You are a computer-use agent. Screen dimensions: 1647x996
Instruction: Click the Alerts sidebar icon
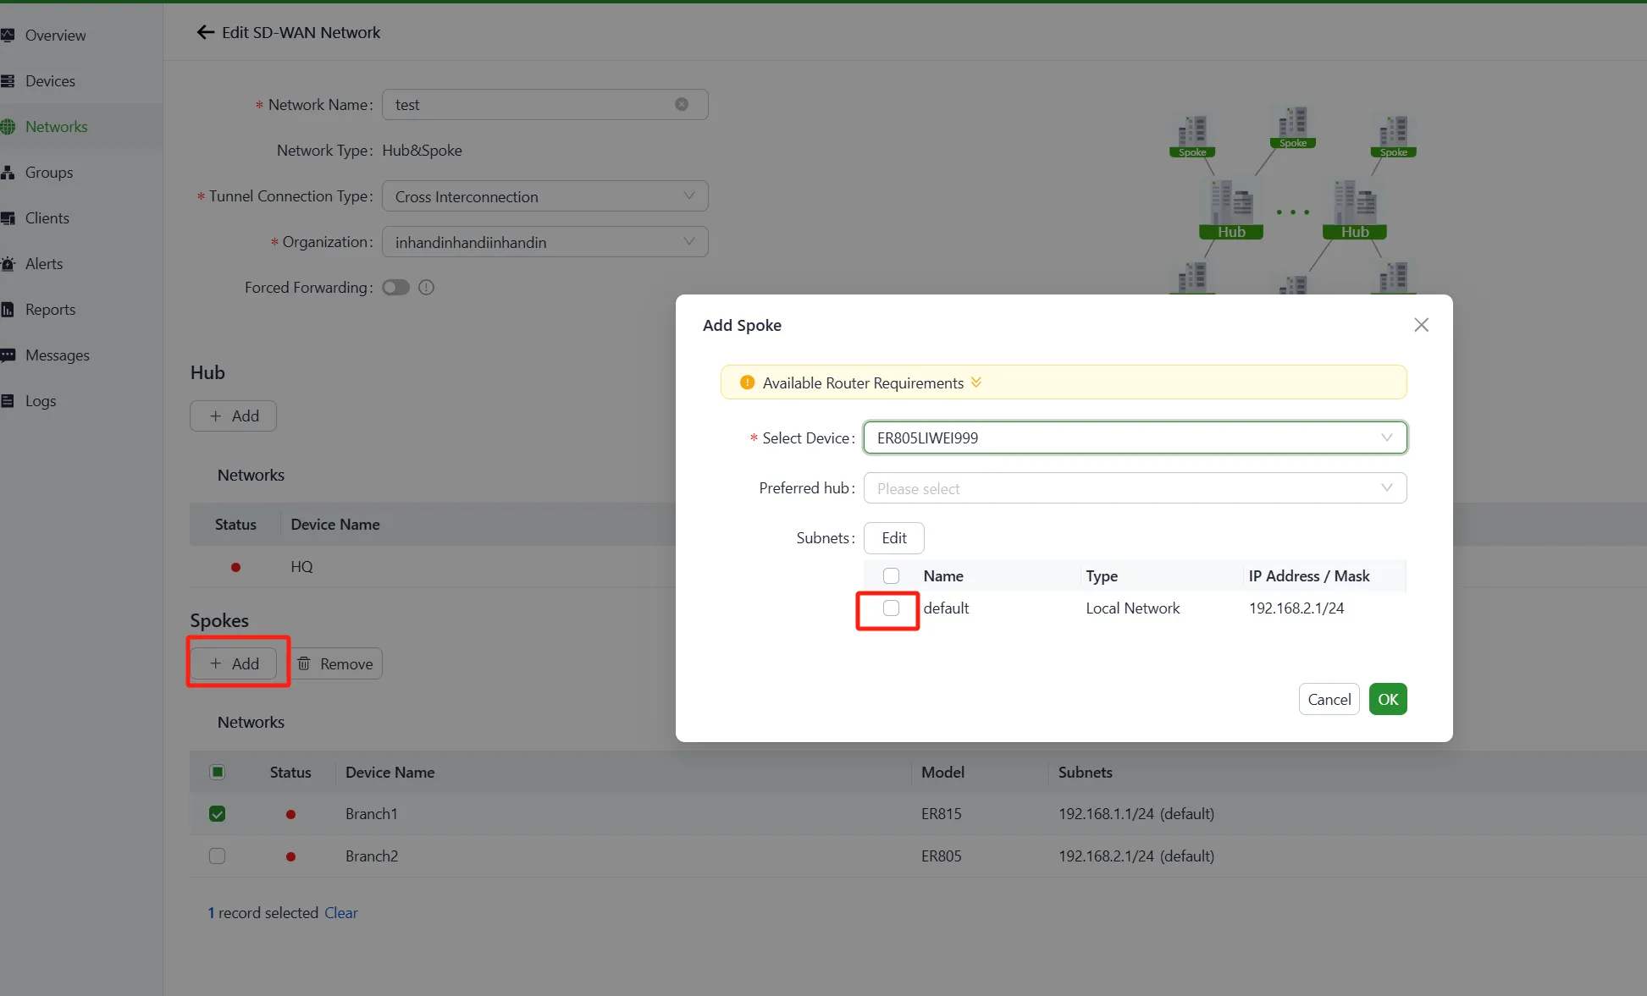point(8,263)
